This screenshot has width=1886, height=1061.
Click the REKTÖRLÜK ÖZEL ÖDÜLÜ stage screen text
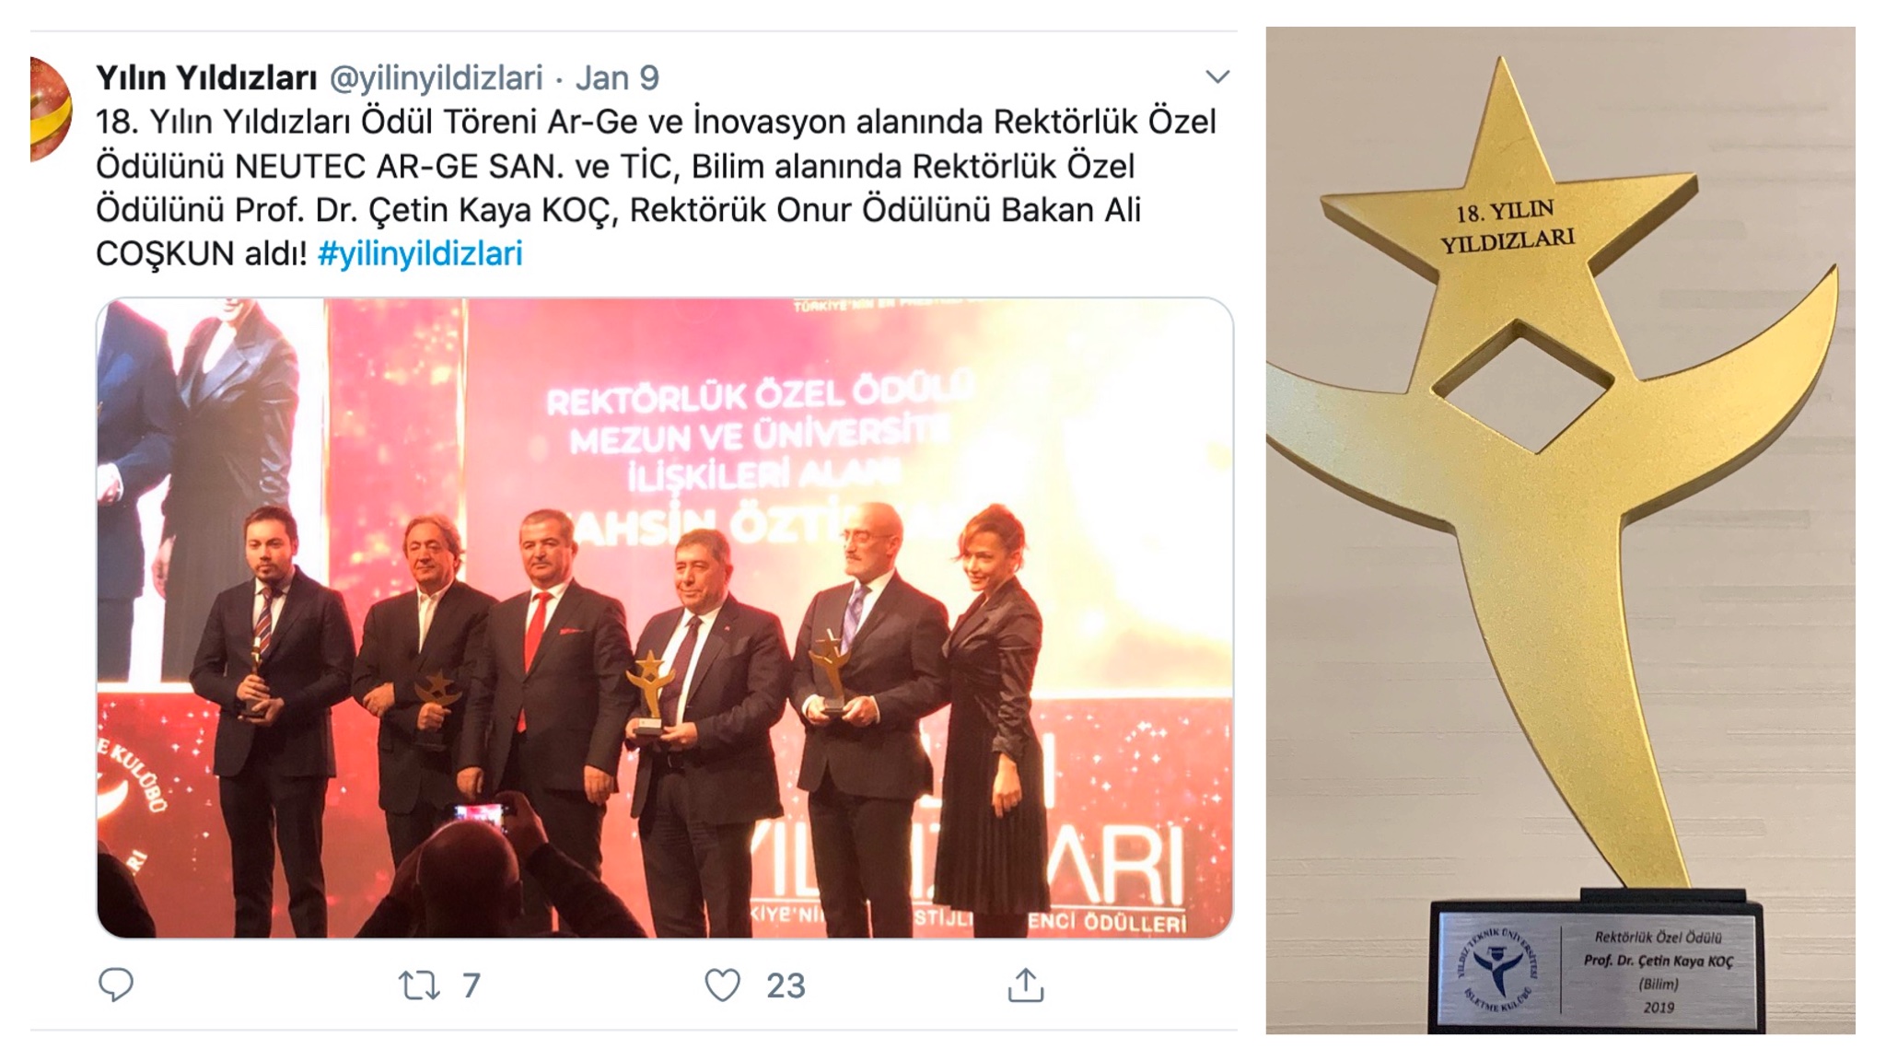point(759,396)
